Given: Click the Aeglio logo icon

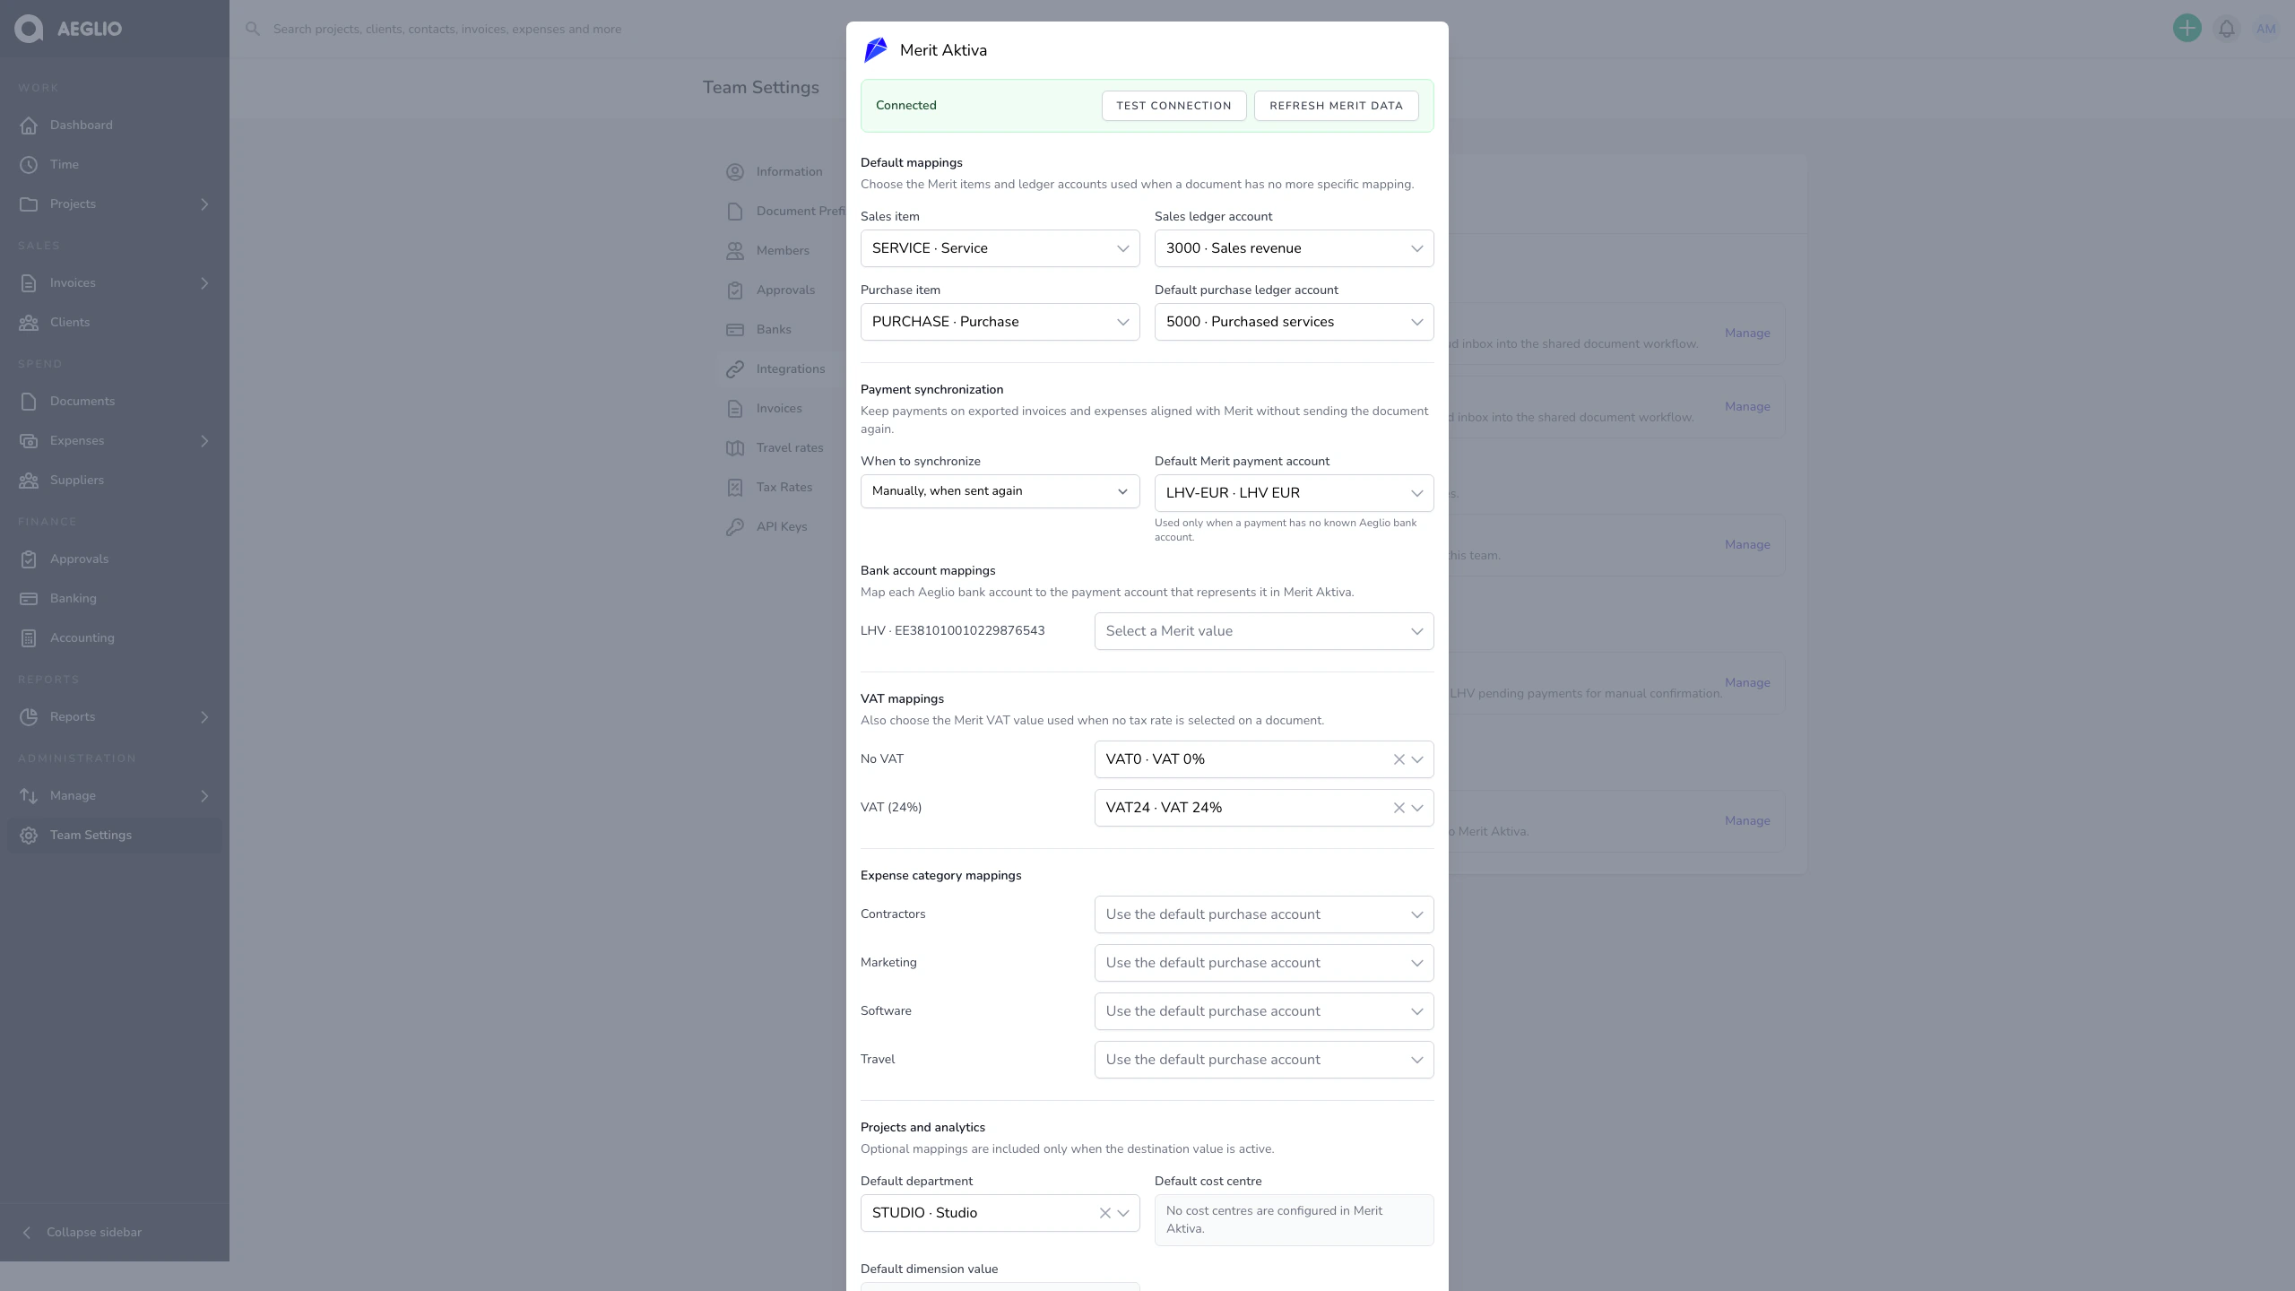Looking at the screenshot, I should pos(29,29).
